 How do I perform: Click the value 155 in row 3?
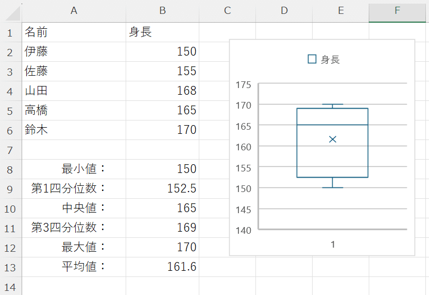pyautogui.click(x=163, y=72)
